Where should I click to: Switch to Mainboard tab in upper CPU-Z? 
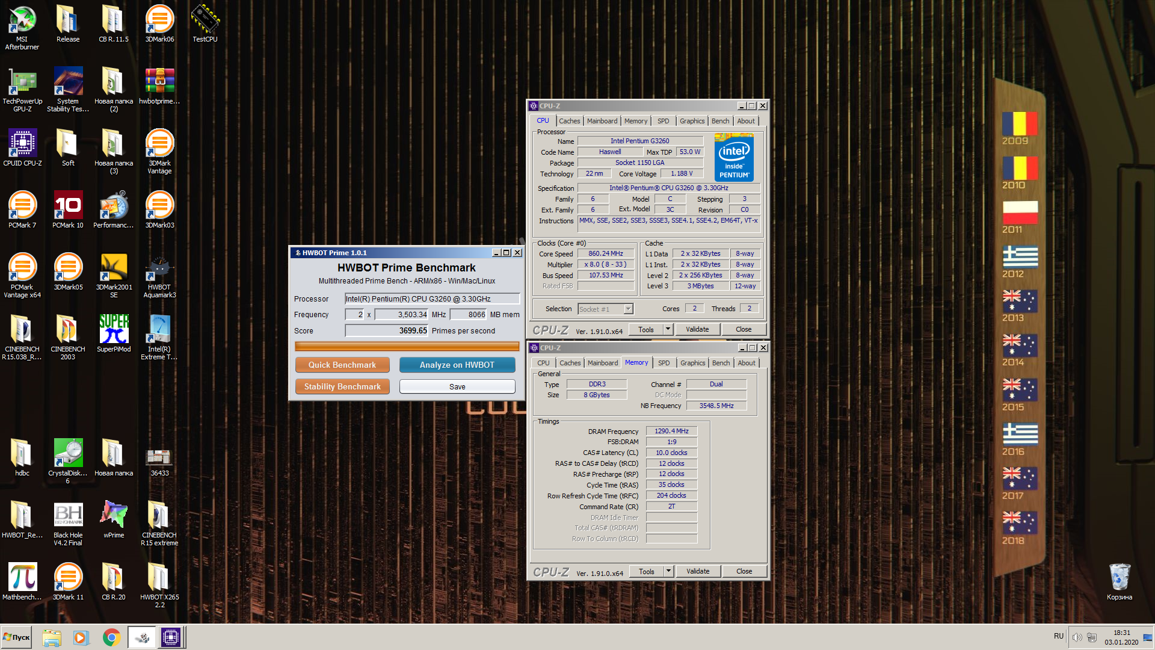pyautogui.click(x=602, y=121)
